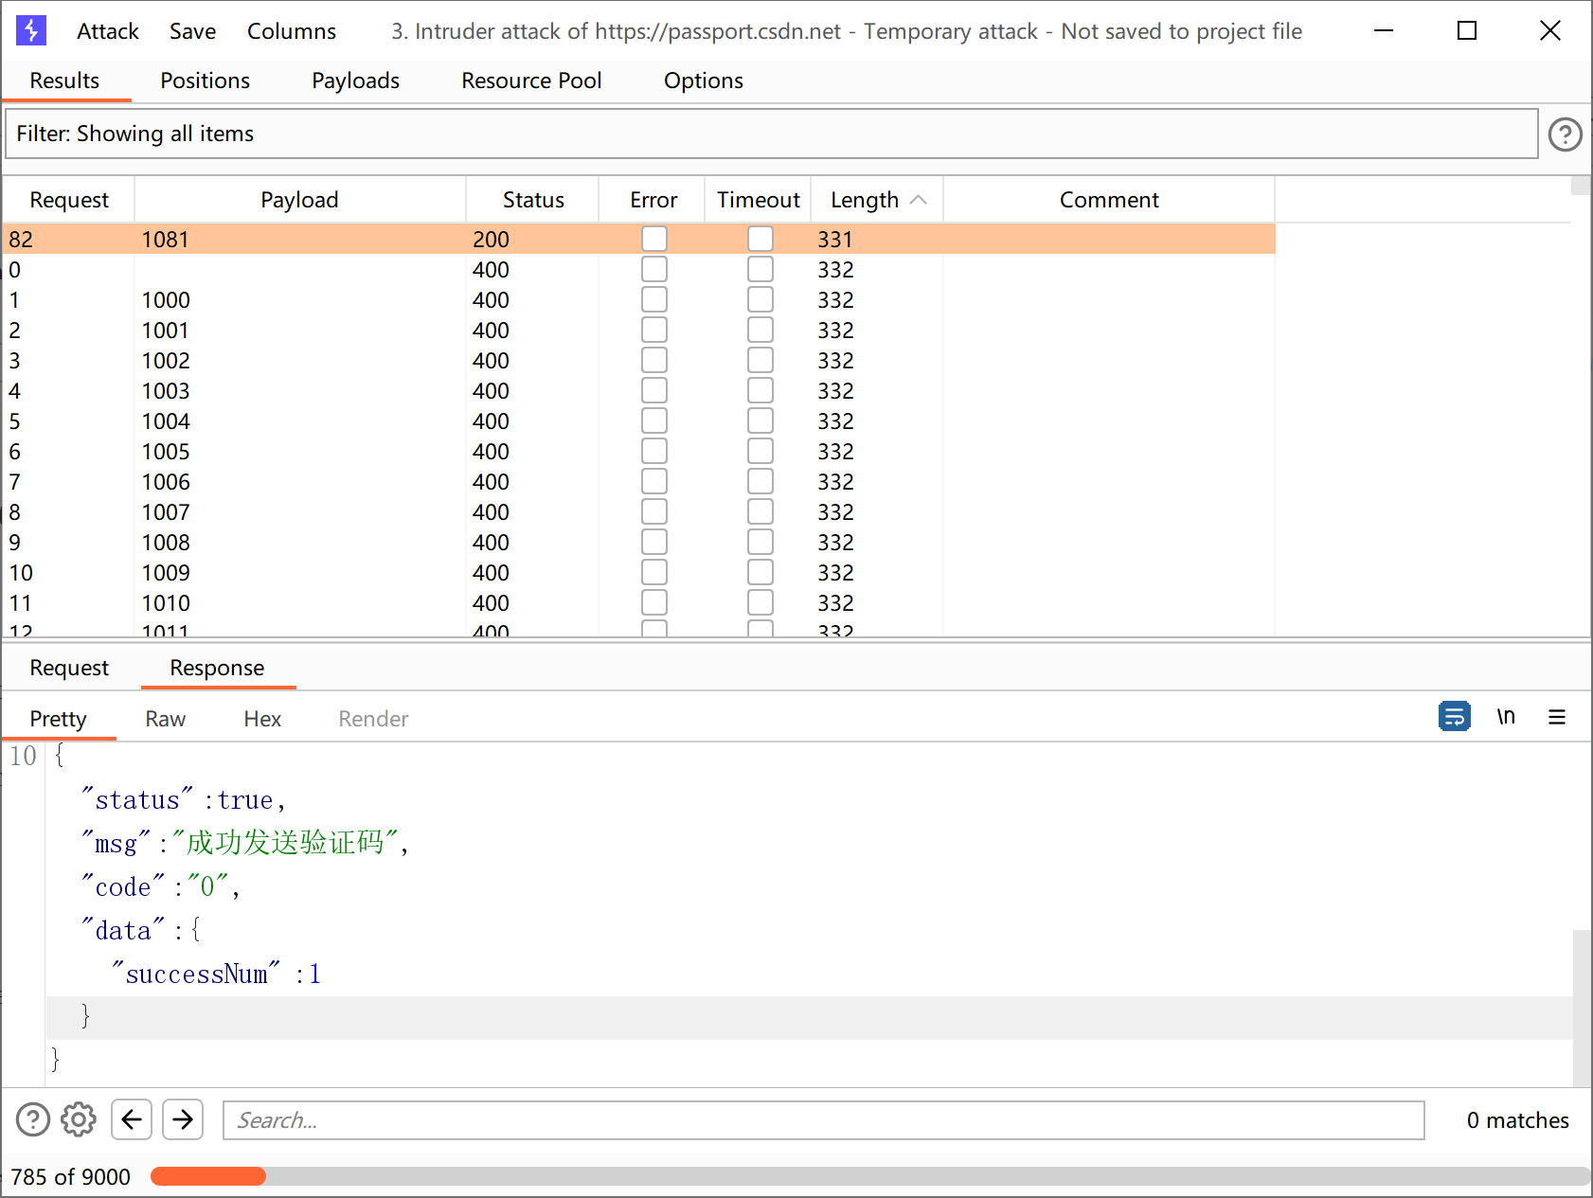The height and width of the screenshot is (1198, 1593).
Task: Open the Attack menu
Action: [x=108, y=31]
